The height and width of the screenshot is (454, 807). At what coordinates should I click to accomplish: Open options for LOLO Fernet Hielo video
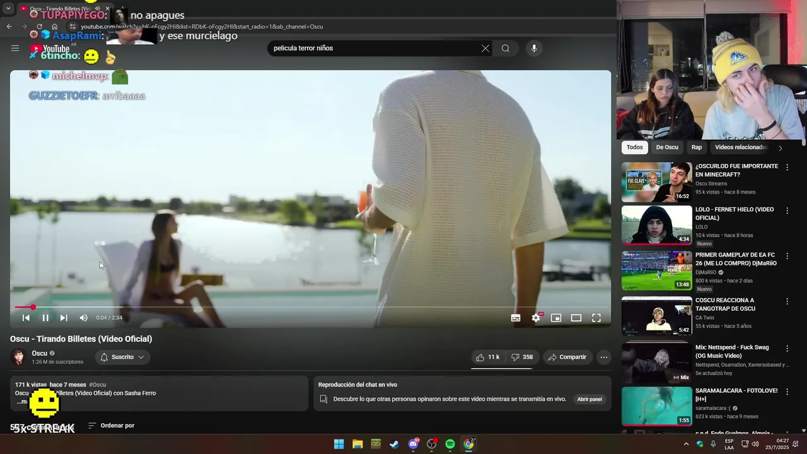point(787,211)
